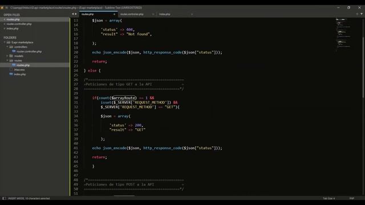The image size is (365, 205).
Task: Close the router.controller.php editor tab
Action: [x=153, y=14]
